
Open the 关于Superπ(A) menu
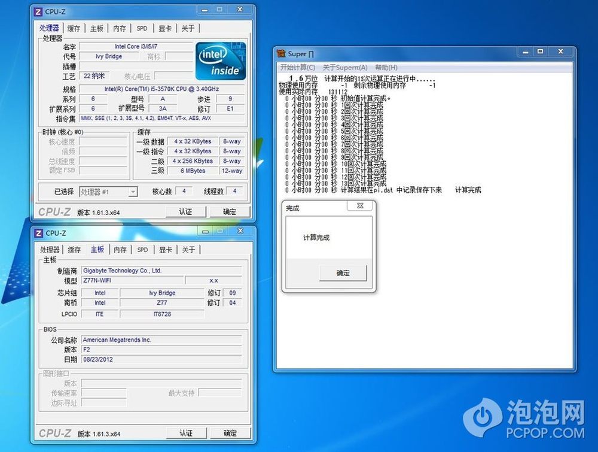tap(345, 68)
